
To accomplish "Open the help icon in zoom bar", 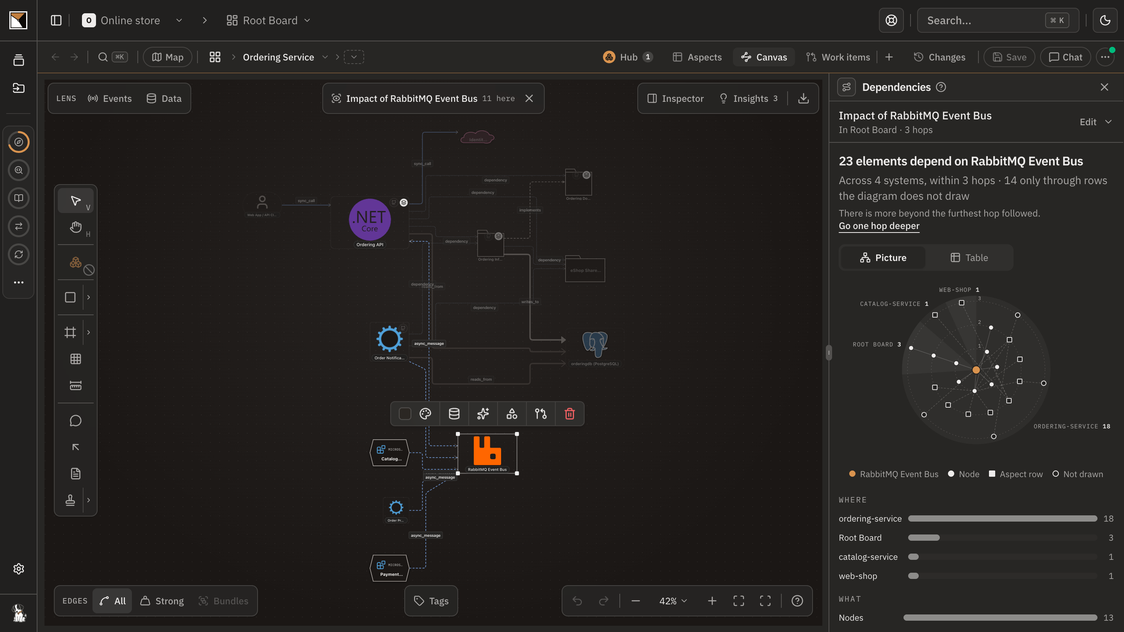I will (x=797, y=601).
